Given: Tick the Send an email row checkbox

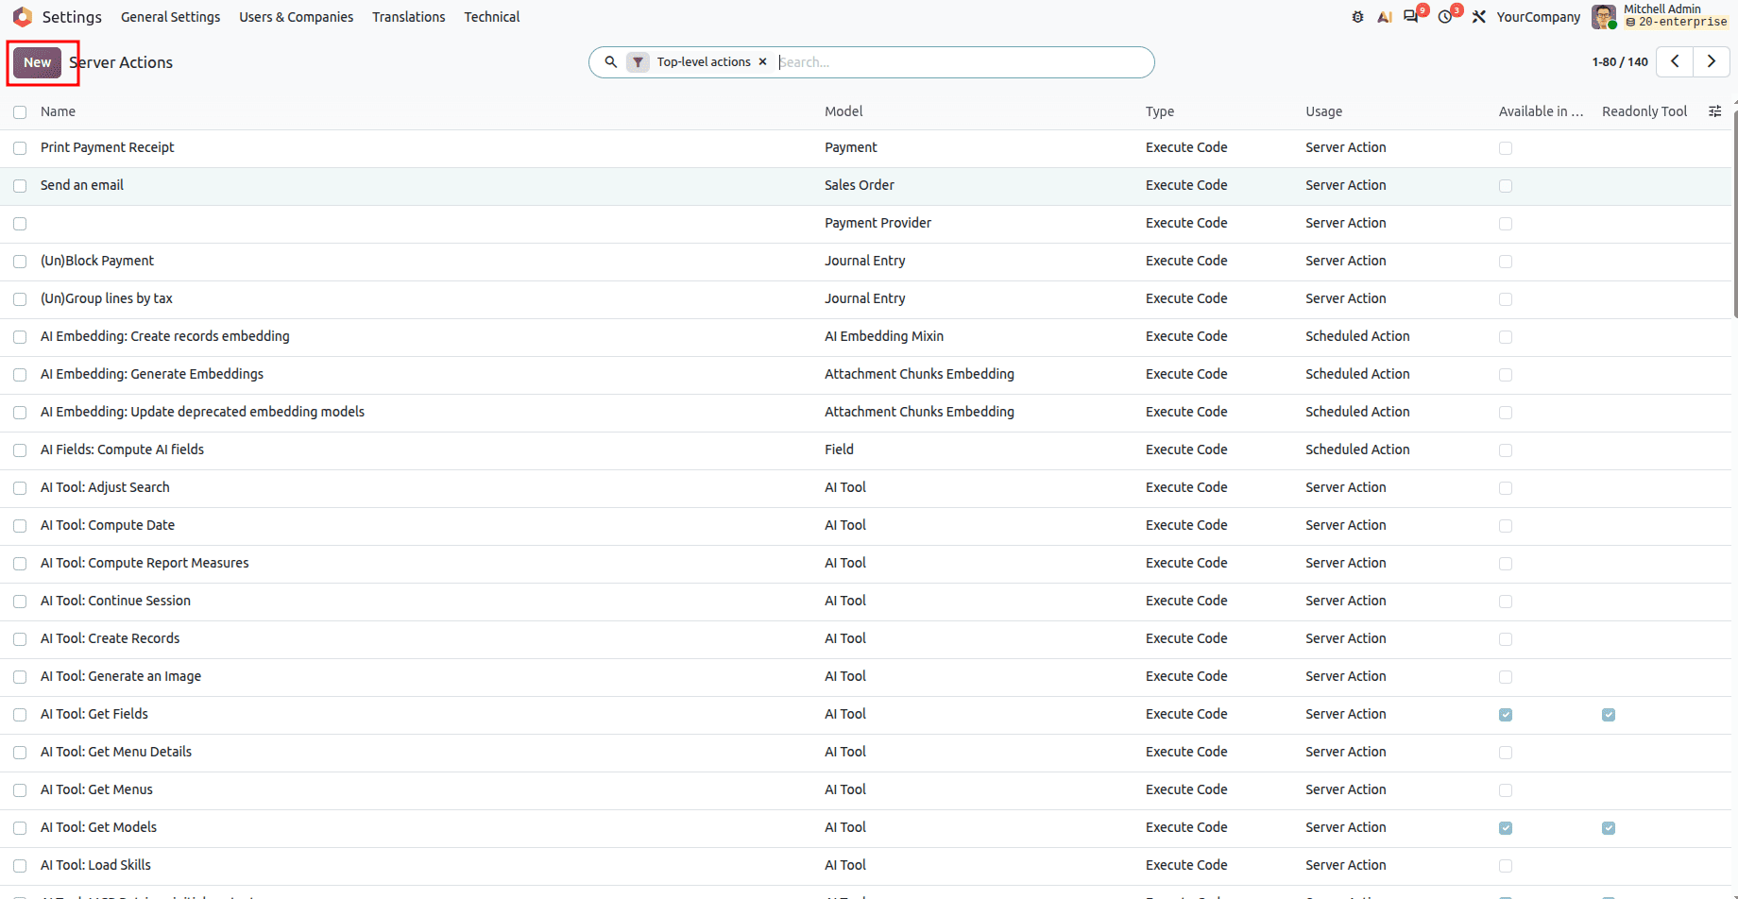Looking at the screenshot, I should click(20, 186).
